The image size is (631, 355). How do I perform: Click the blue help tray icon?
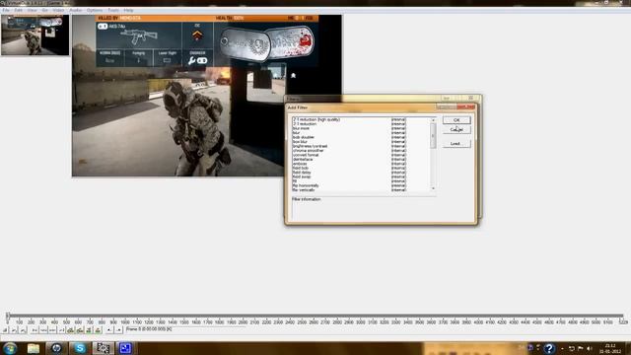549,348
